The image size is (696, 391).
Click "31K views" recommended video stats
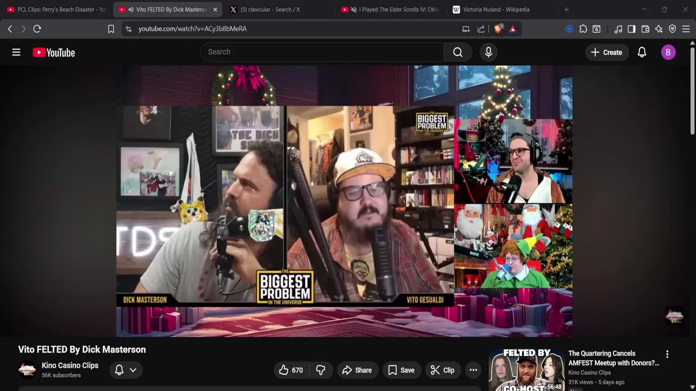pyautogui.click(x=582, y=382)
